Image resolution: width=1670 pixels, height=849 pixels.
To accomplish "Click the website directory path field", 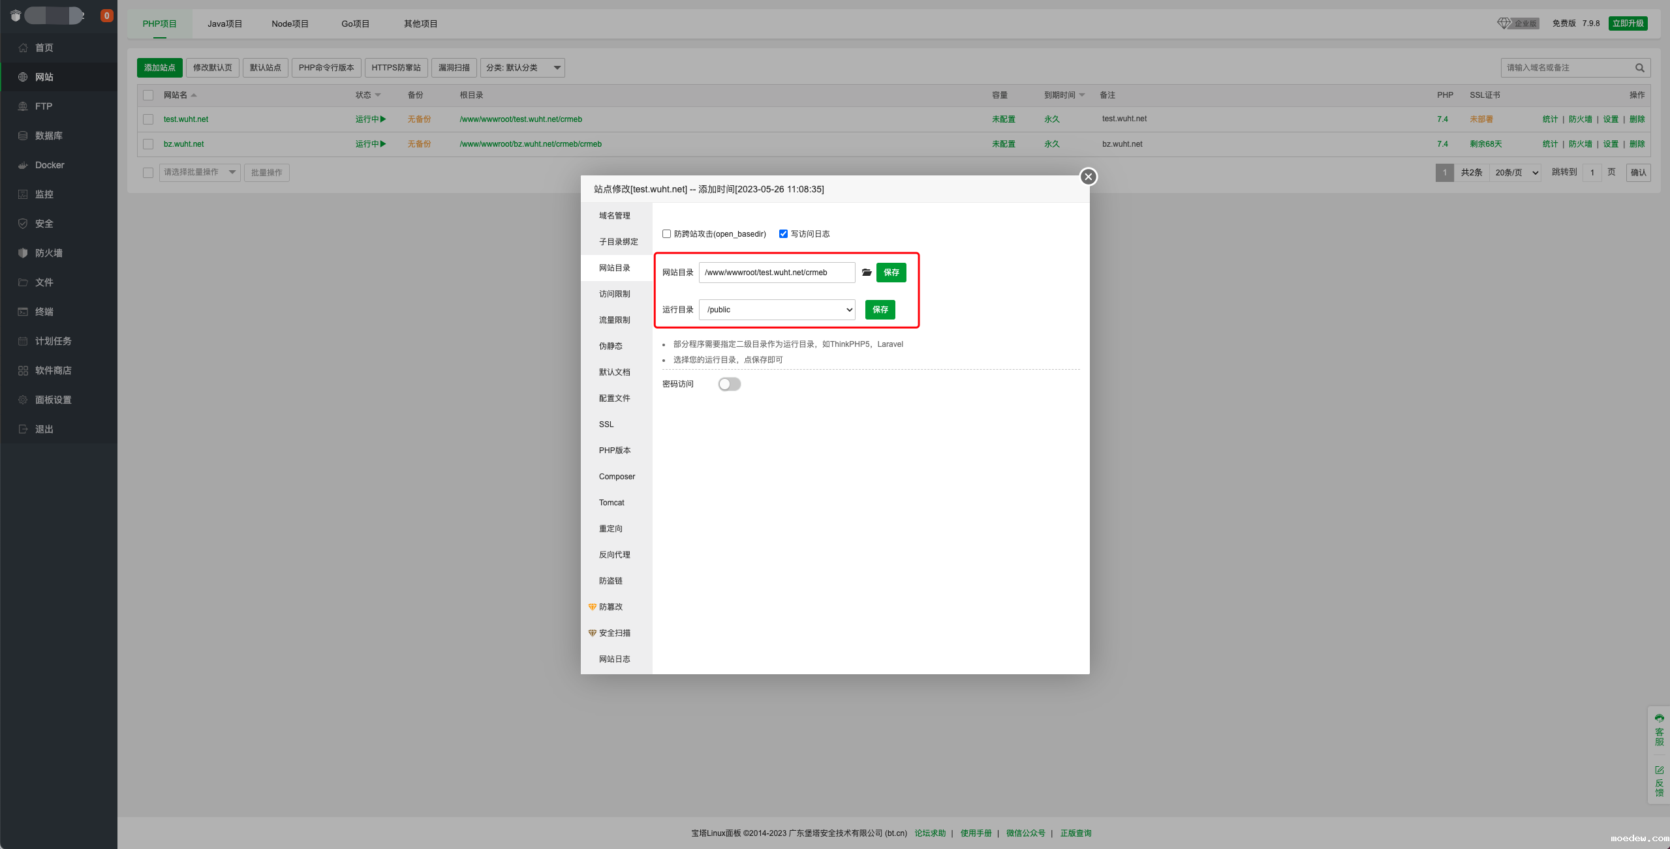I will click(x=777, y=273).
